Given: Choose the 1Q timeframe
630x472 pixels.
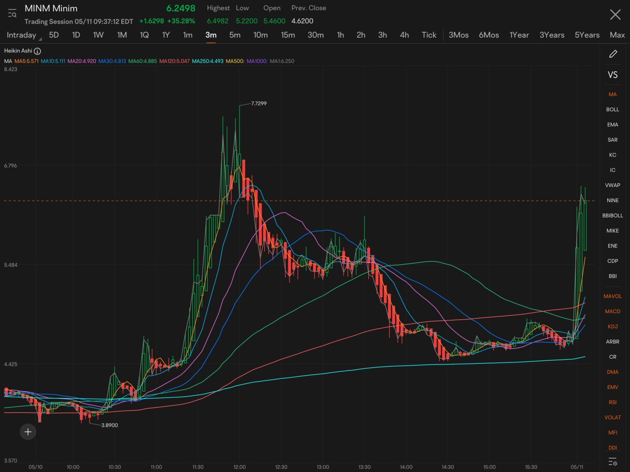Looking at the screenshot, I should 145,35.
